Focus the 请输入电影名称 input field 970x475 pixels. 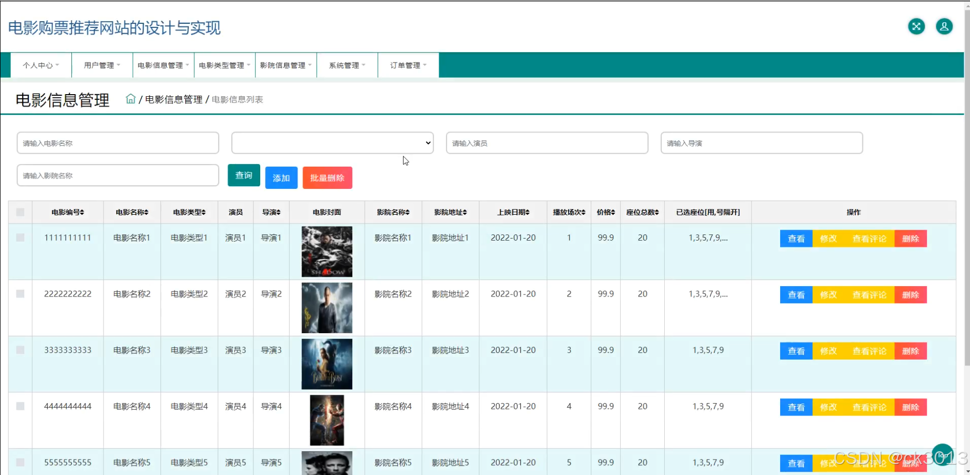coord(118,143)
